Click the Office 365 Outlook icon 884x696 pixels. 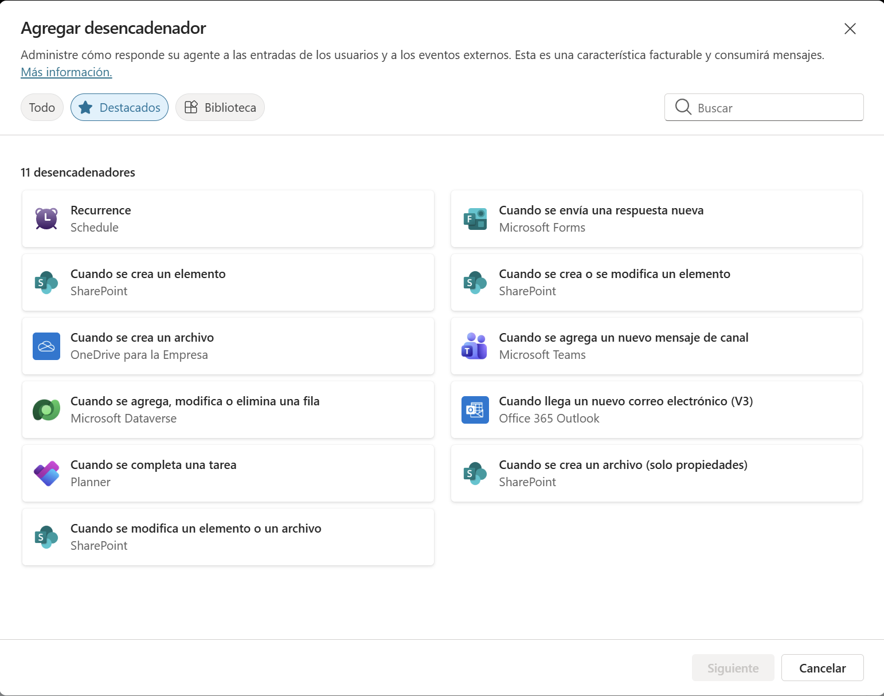[475, 409]
